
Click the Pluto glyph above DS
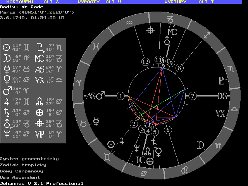pyautogui.click(x=221, y=81)
